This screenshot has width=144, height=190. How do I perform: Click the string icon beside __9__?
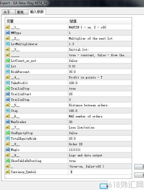pos(8,155)
